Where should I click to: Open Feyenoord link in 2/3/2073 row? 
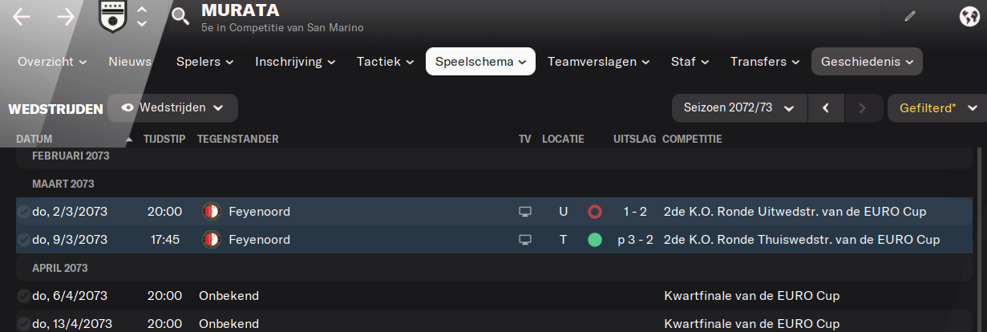(259, 212)
